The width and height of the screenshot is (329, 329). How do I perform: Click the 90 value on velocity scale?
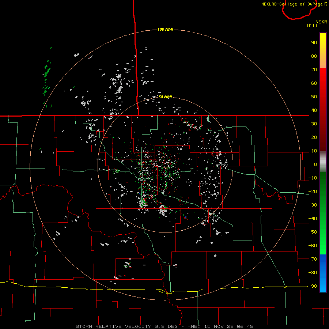point(314,43)
